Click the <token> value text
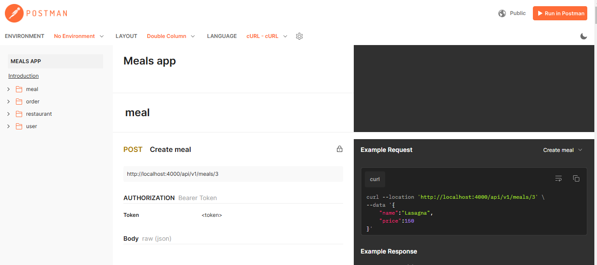Image resolution: width=597 pixels, height=265 pixels. 212,215
